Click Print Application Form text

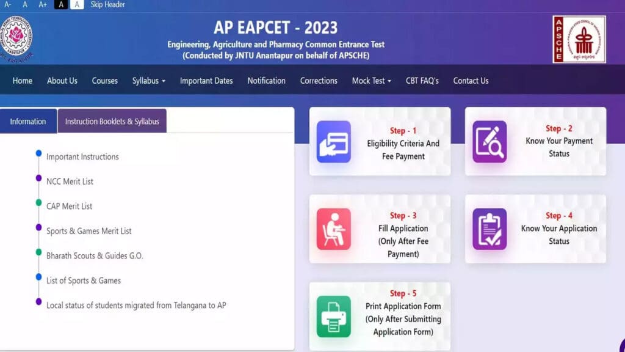point(403,319)
